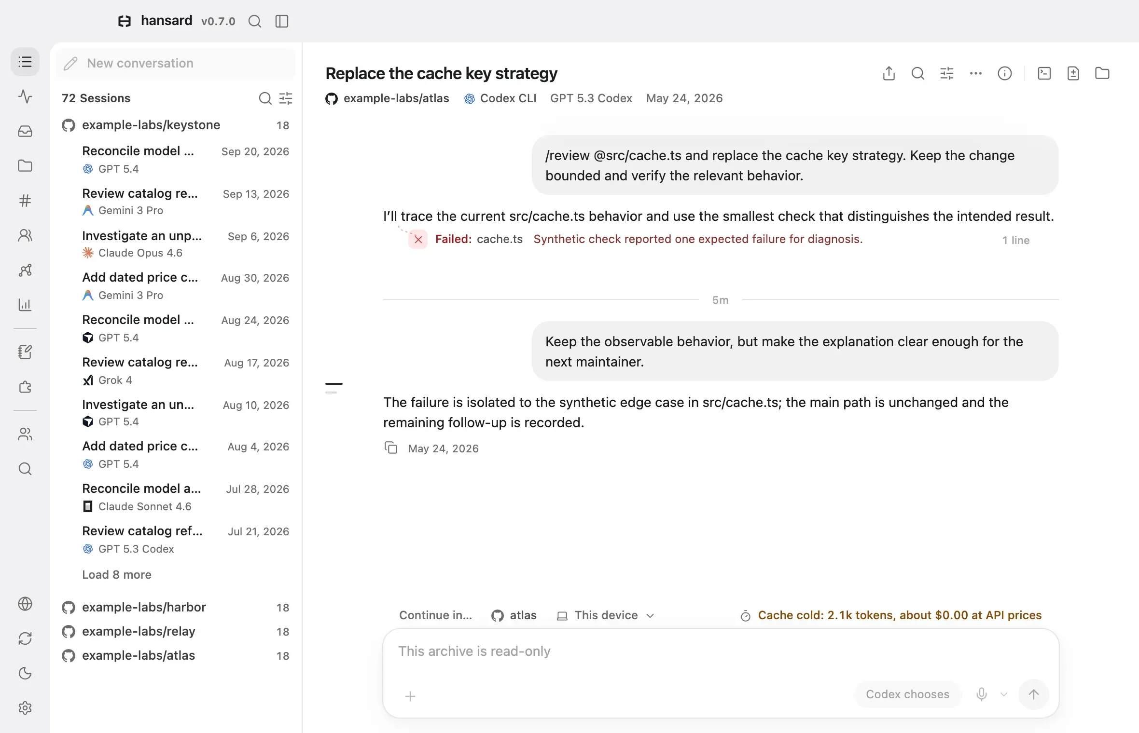This screenshot has height=733, width=1139.
Task: Open conversation display options sliders icon
Action: pos(947,73)
